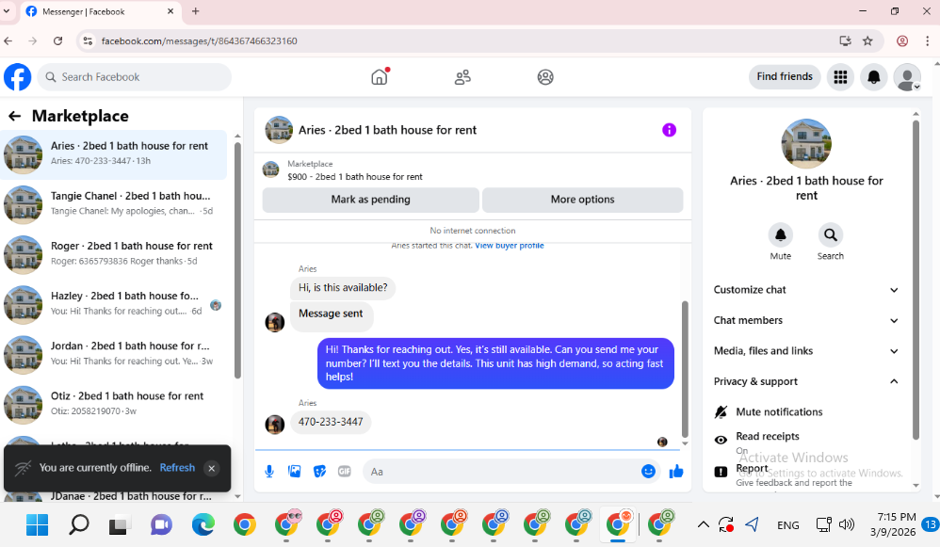Bookmark the page with the star icon
Viewport: 940px width, 547px height.
(867, 40)
